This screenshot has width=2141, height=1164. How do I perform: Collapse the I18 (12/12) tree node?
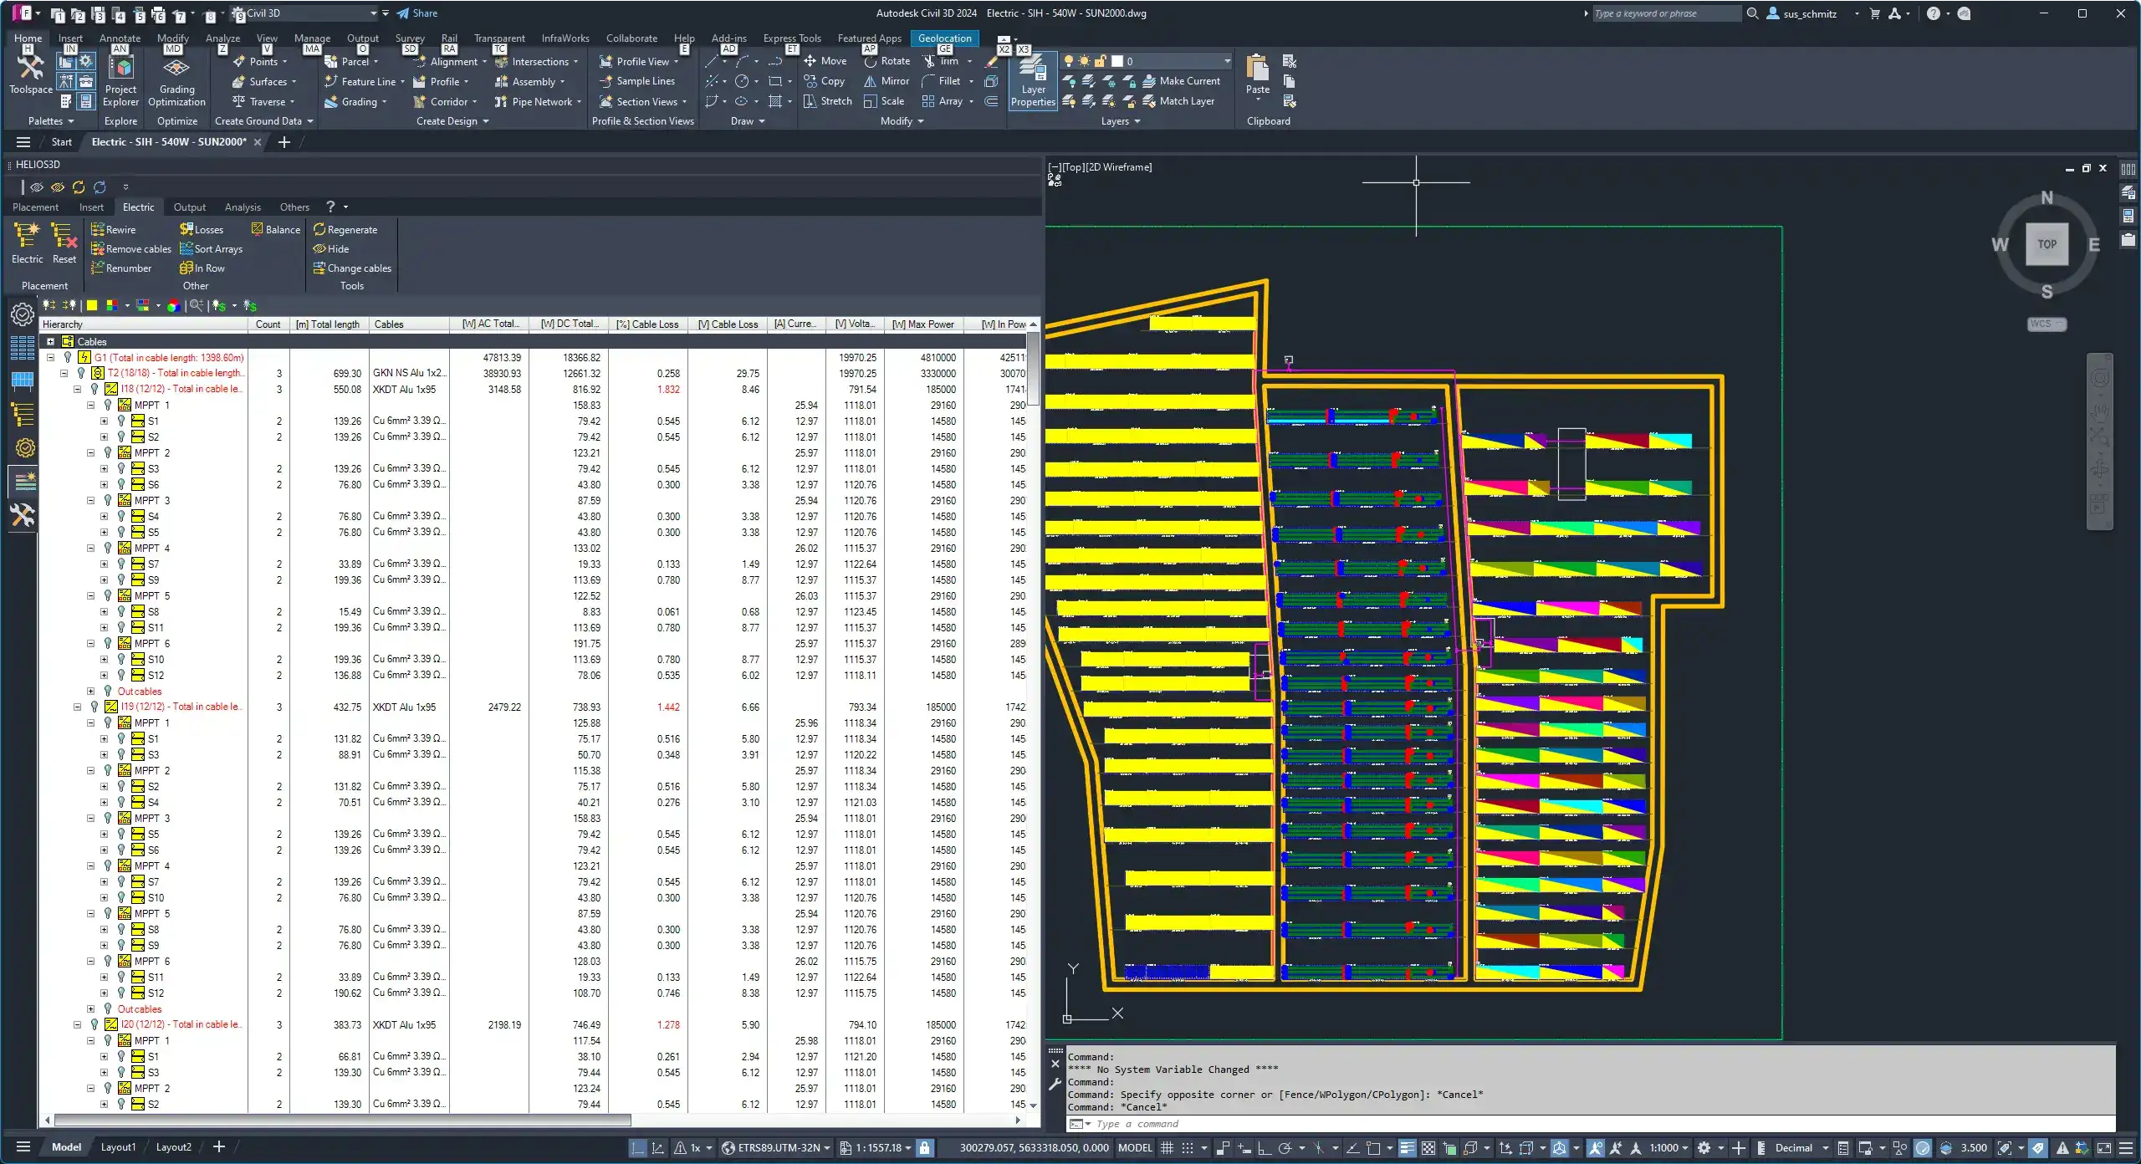tap(78, 389)
